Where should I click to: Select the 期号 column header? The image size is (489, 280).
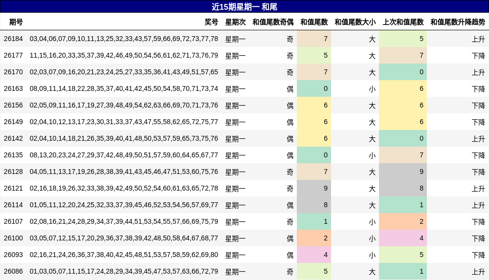coord(16,22)
